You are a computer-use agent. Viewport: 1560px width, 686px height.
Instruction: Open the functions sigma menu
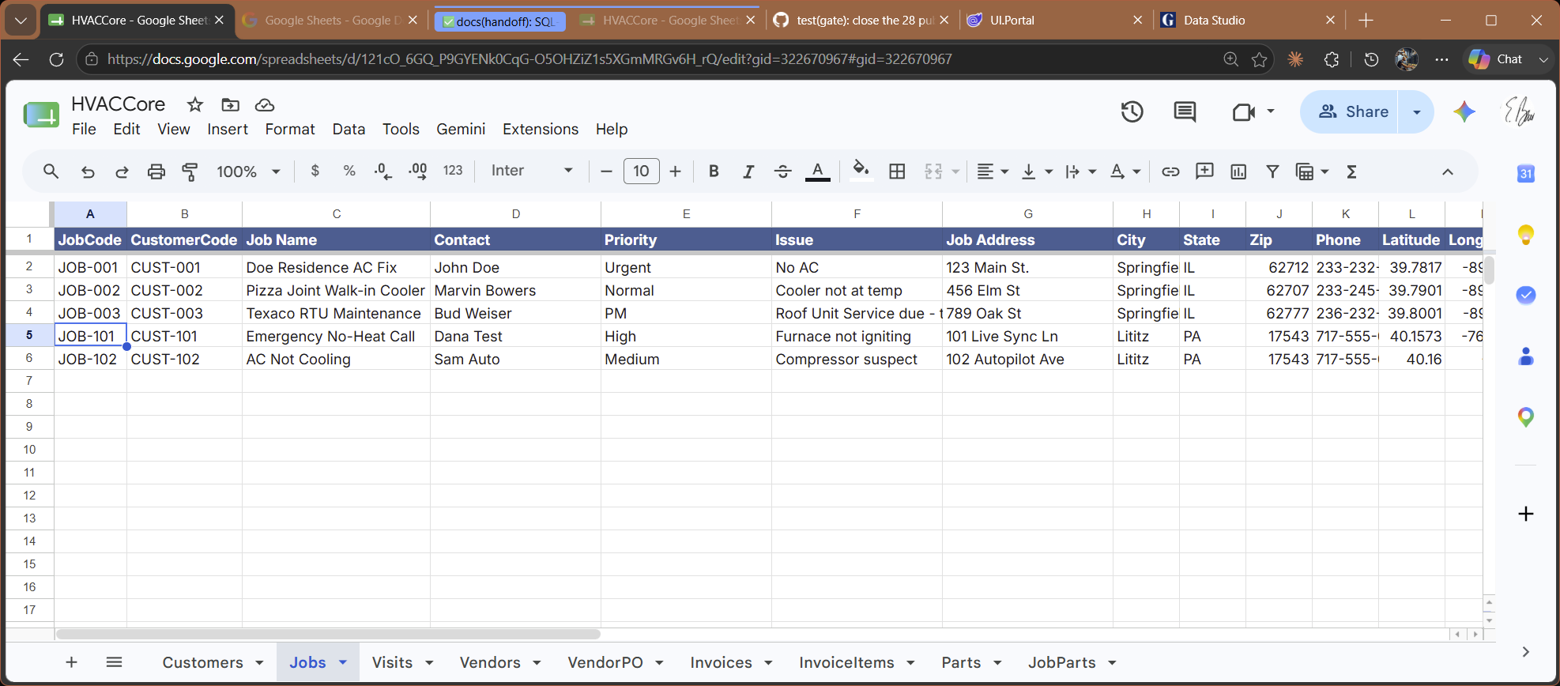[x=1351, y=171]
